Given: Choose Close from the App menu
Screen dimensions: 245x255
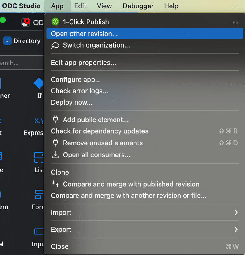Looking at the screenshot, I should click(145, 246).
